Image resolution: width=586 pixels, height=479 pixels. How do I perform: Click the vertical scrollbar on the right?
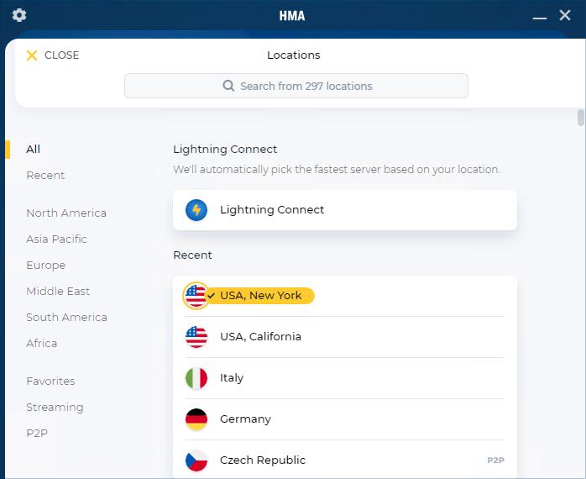point(580,118)
